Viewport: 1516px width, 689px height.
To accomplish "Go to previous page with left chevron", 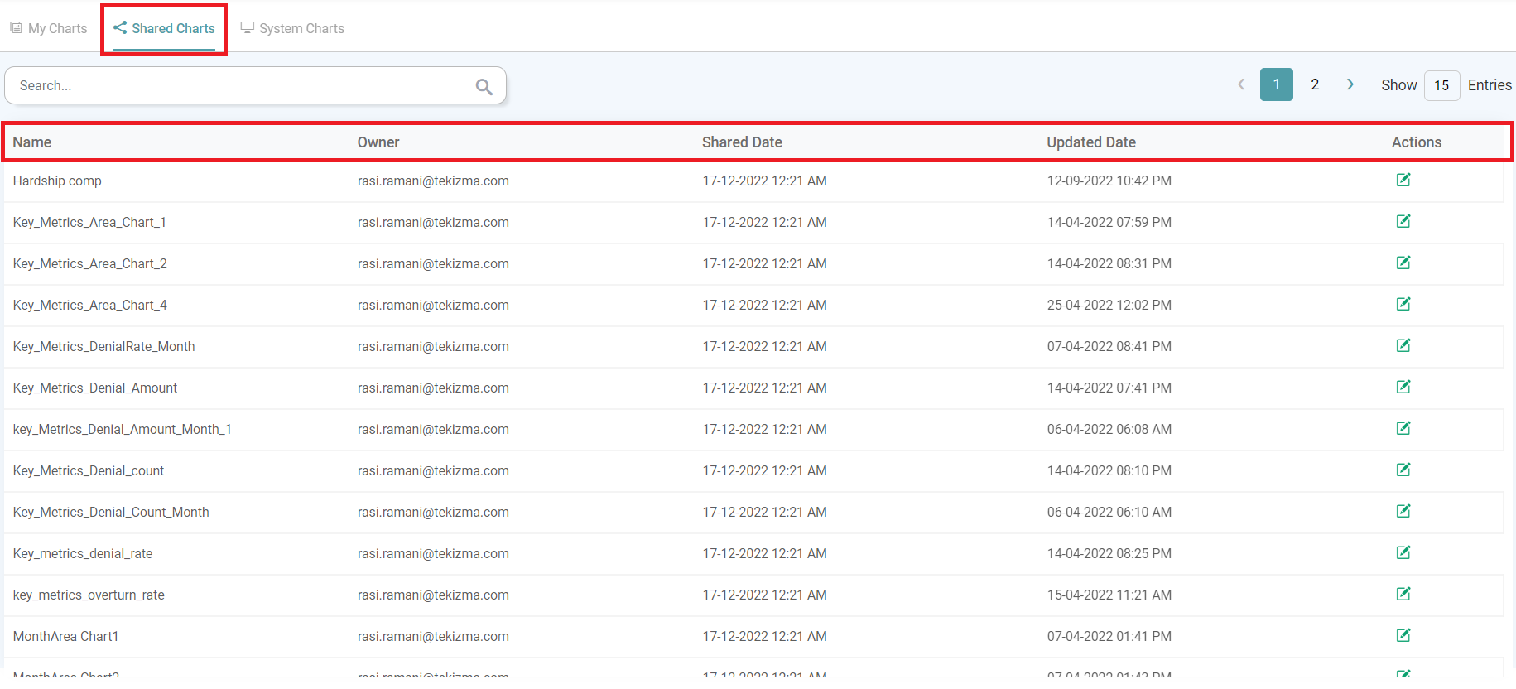I will [1240, 84].
